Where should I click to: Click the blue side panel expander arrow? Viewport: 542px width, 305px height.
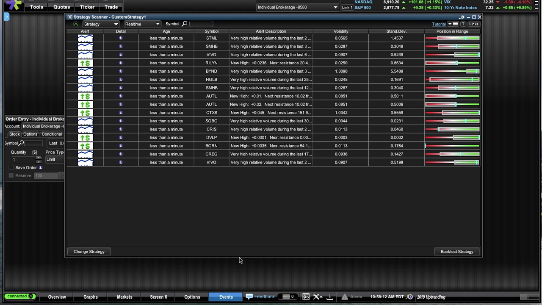click(6, 17)
